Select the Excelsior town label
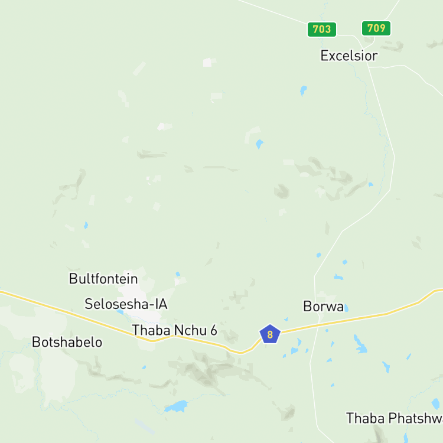Image resolution: width=443 pixels, height=443 pixels. pos(349,56)
